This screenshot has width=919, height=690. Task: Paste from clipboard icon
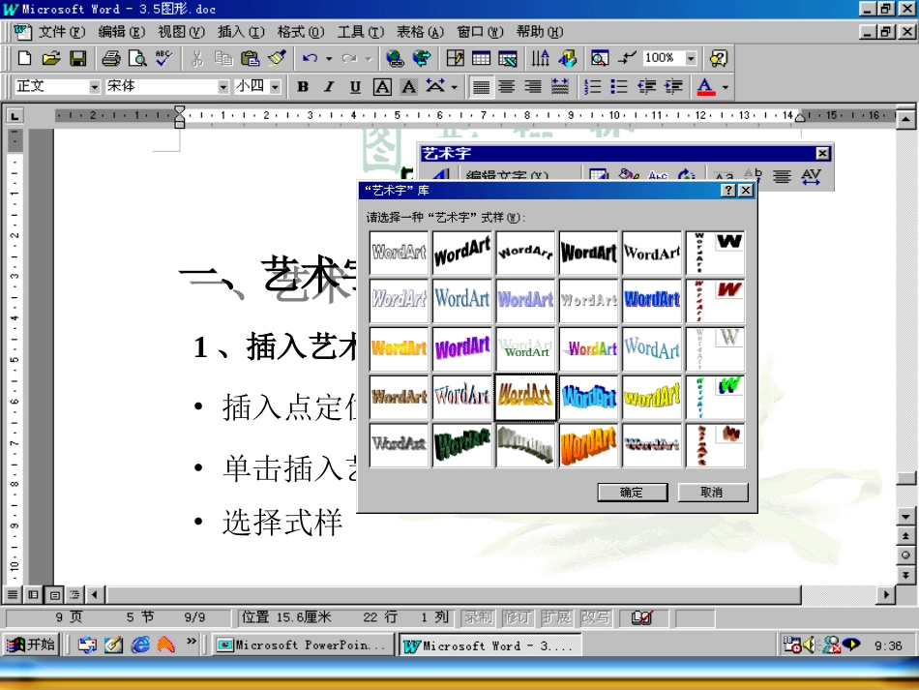[251, 58]
